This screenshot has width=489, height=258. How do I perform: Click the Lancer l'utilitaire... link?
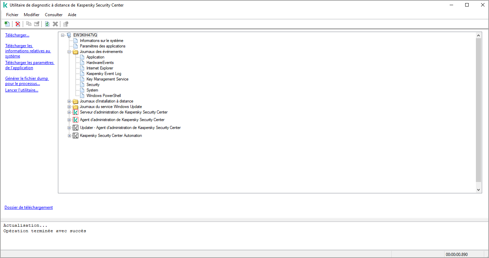click(22, 90)
